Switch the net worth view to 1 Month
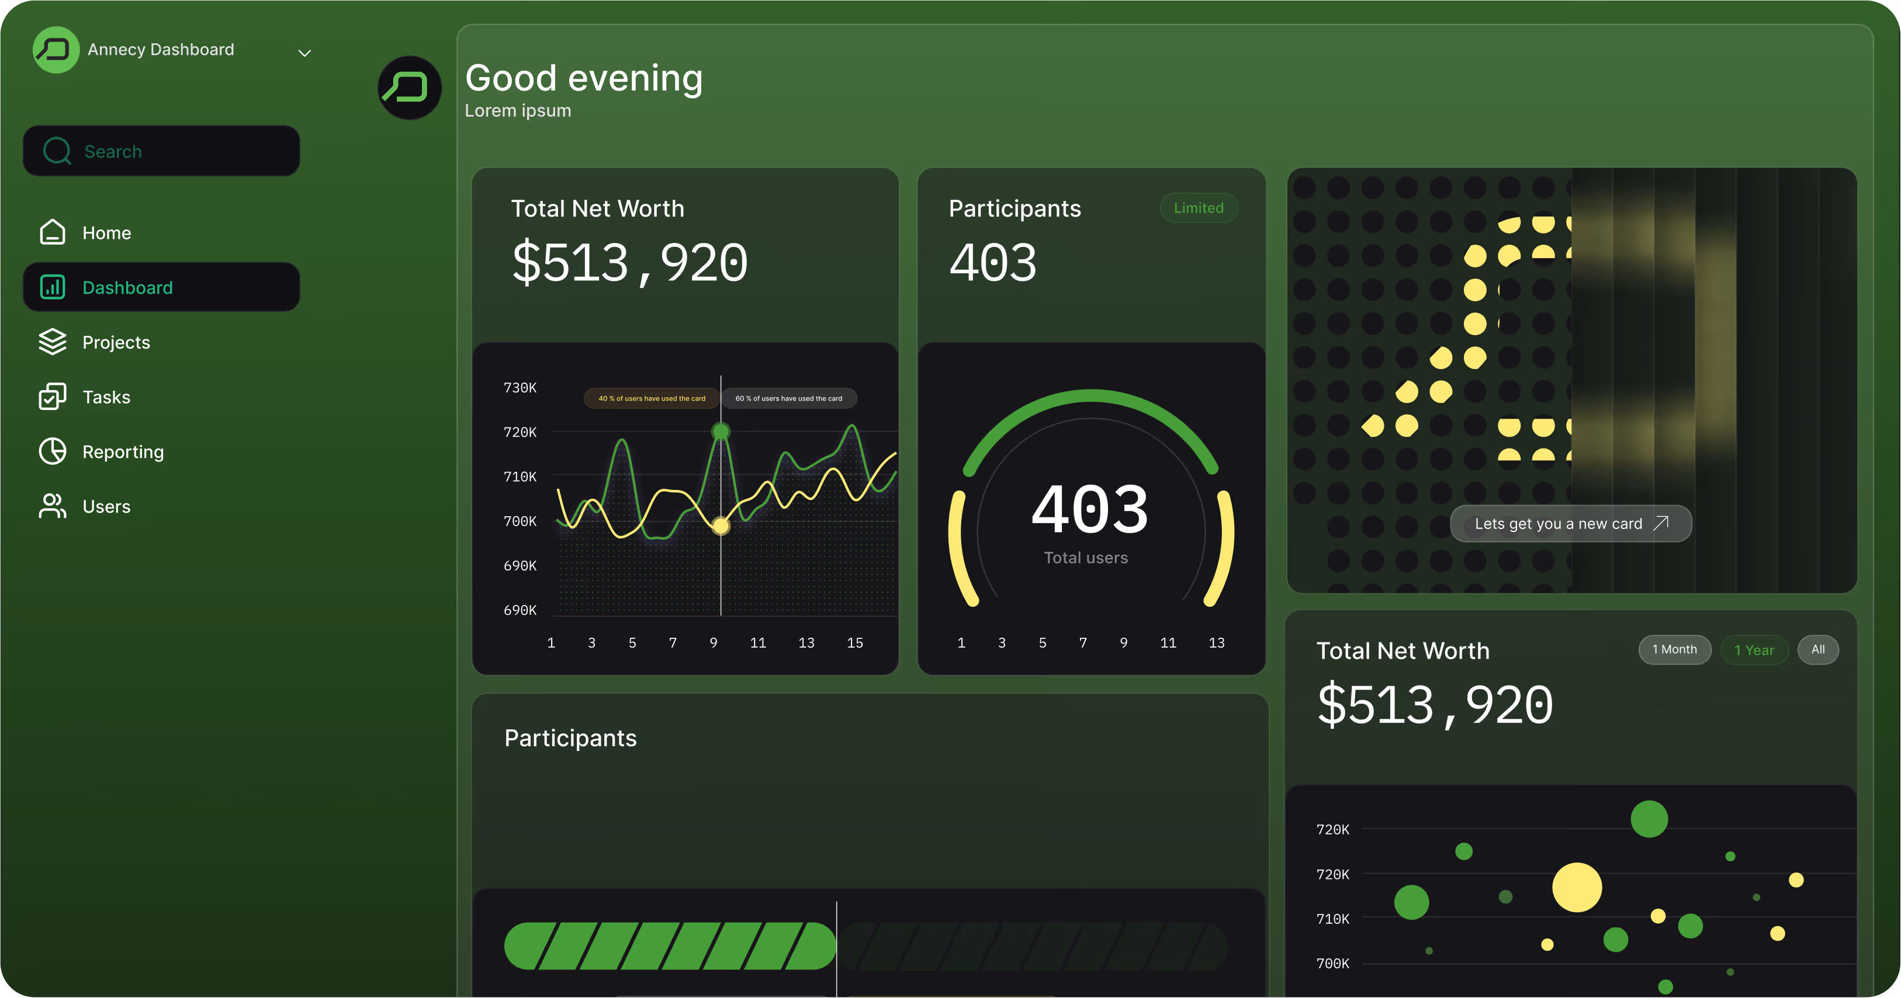 point(1674,649)
